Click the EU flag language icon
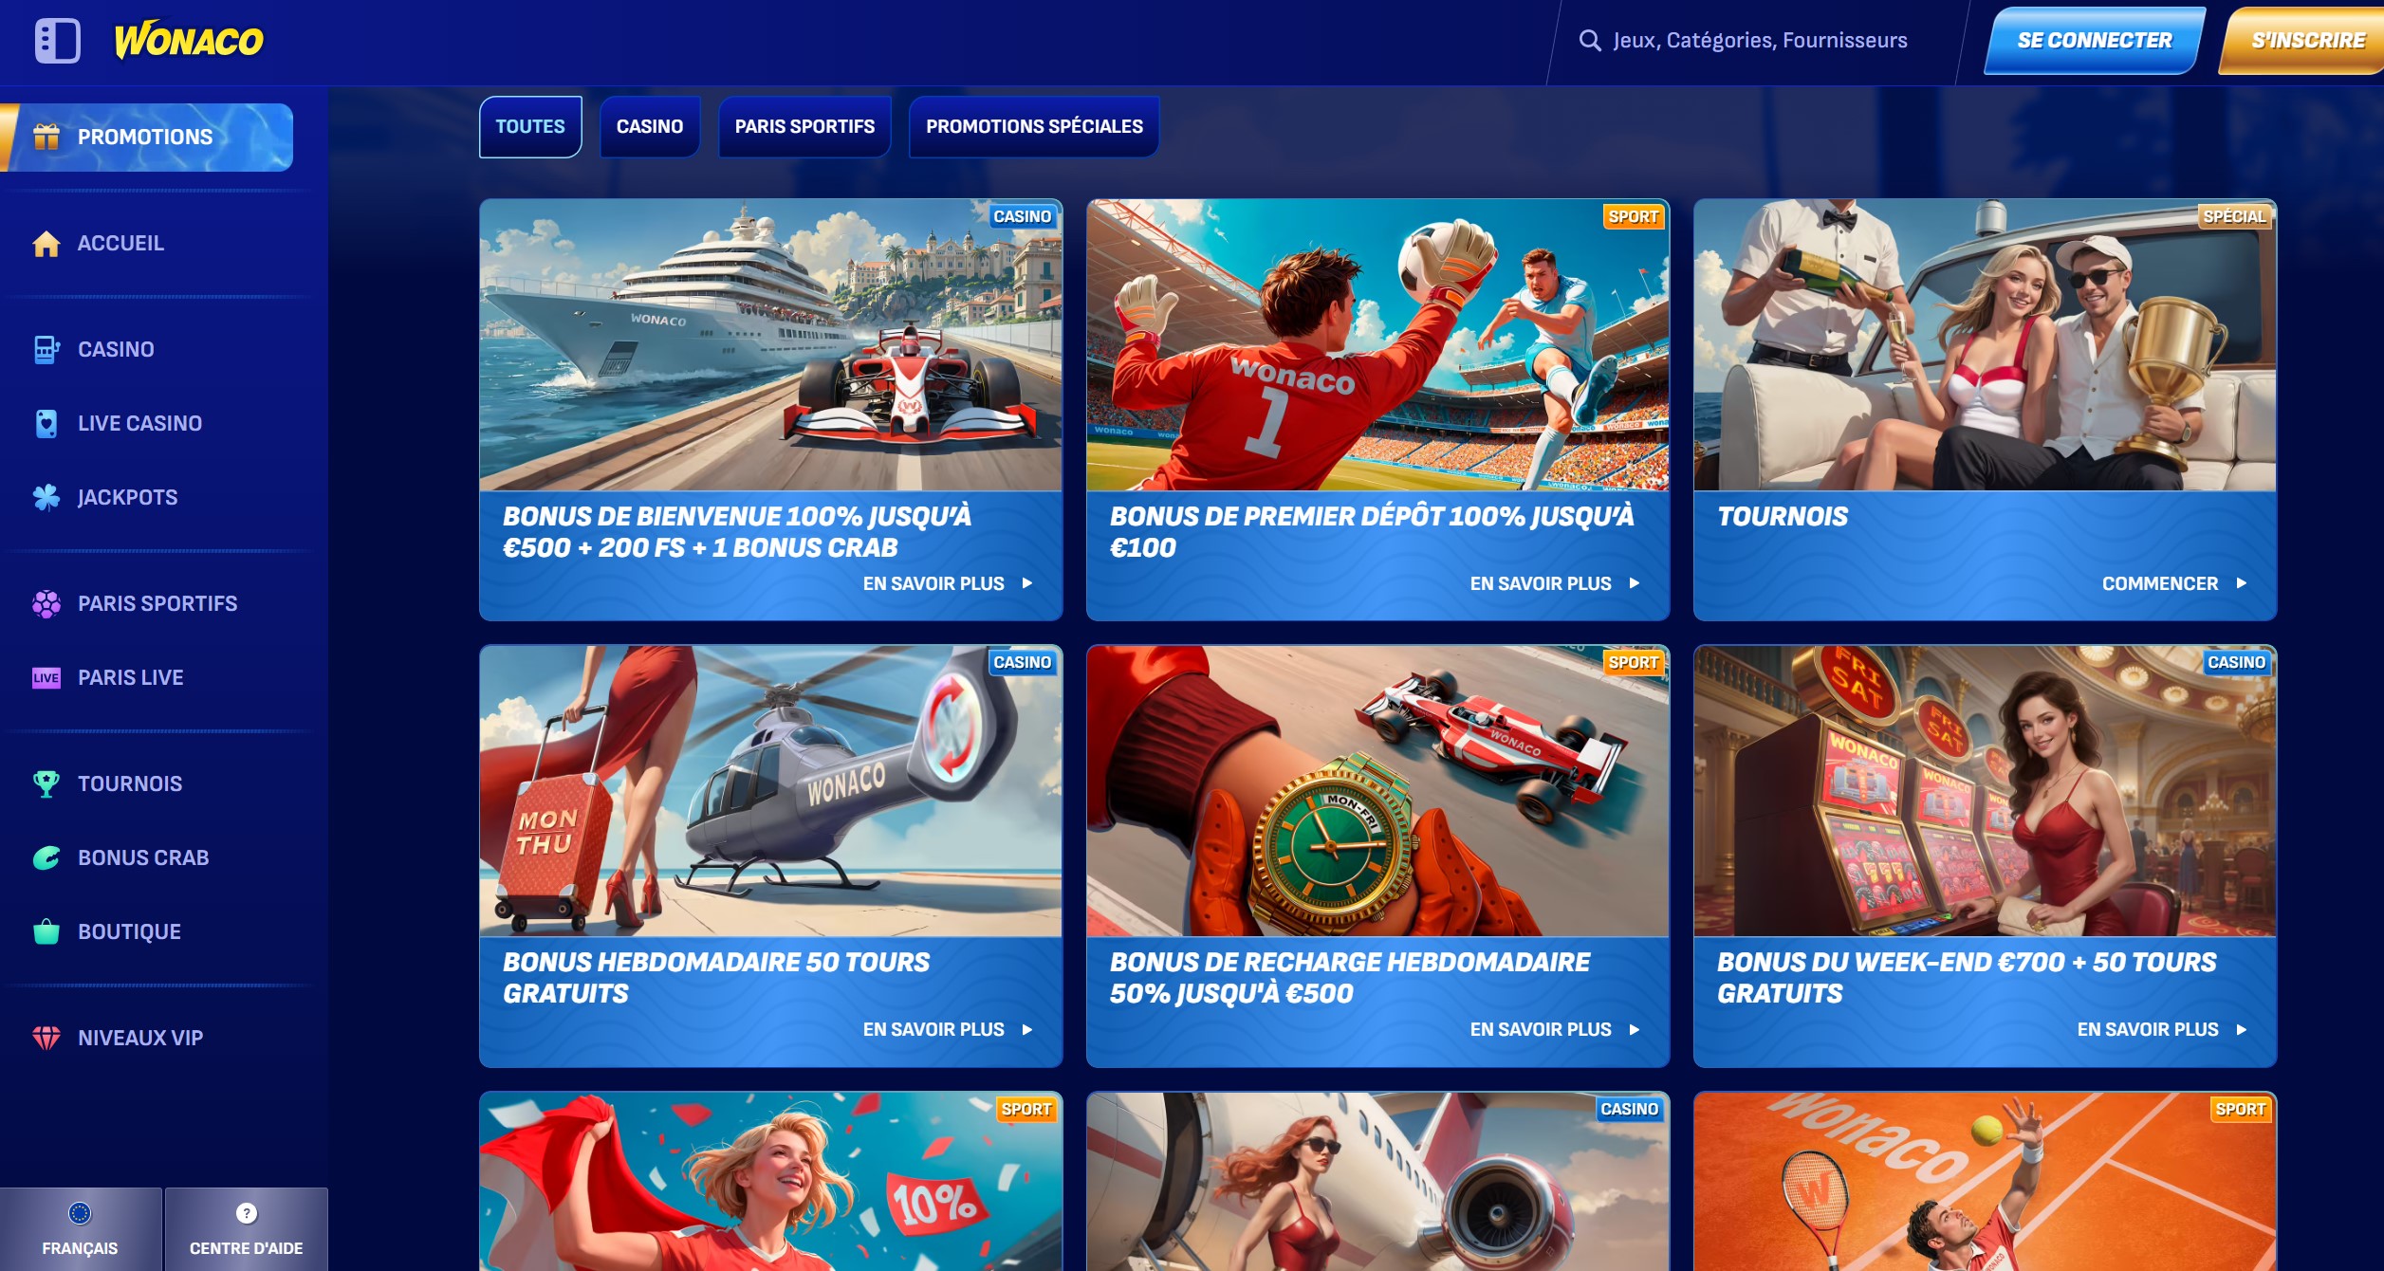The width and height of the screenshot is (2384, 1271). tap(80, 1213)
